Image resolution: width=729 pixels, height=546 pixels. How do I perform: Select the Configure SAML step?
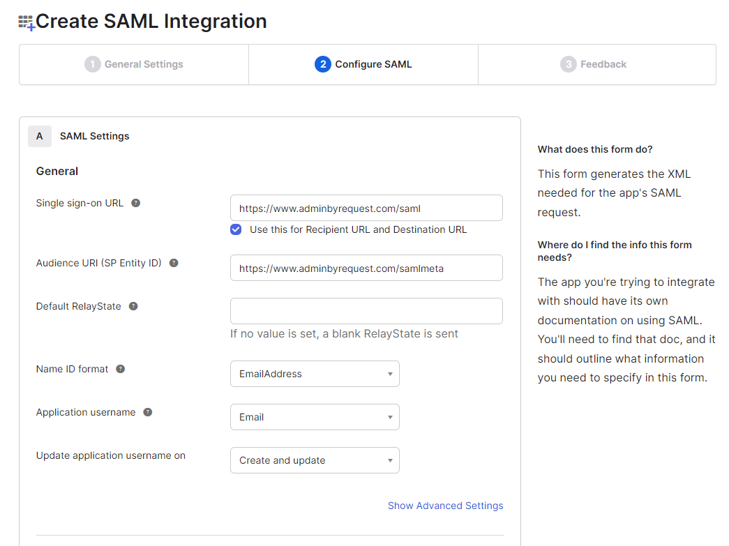pyautogui.click(x=363, y=65)
